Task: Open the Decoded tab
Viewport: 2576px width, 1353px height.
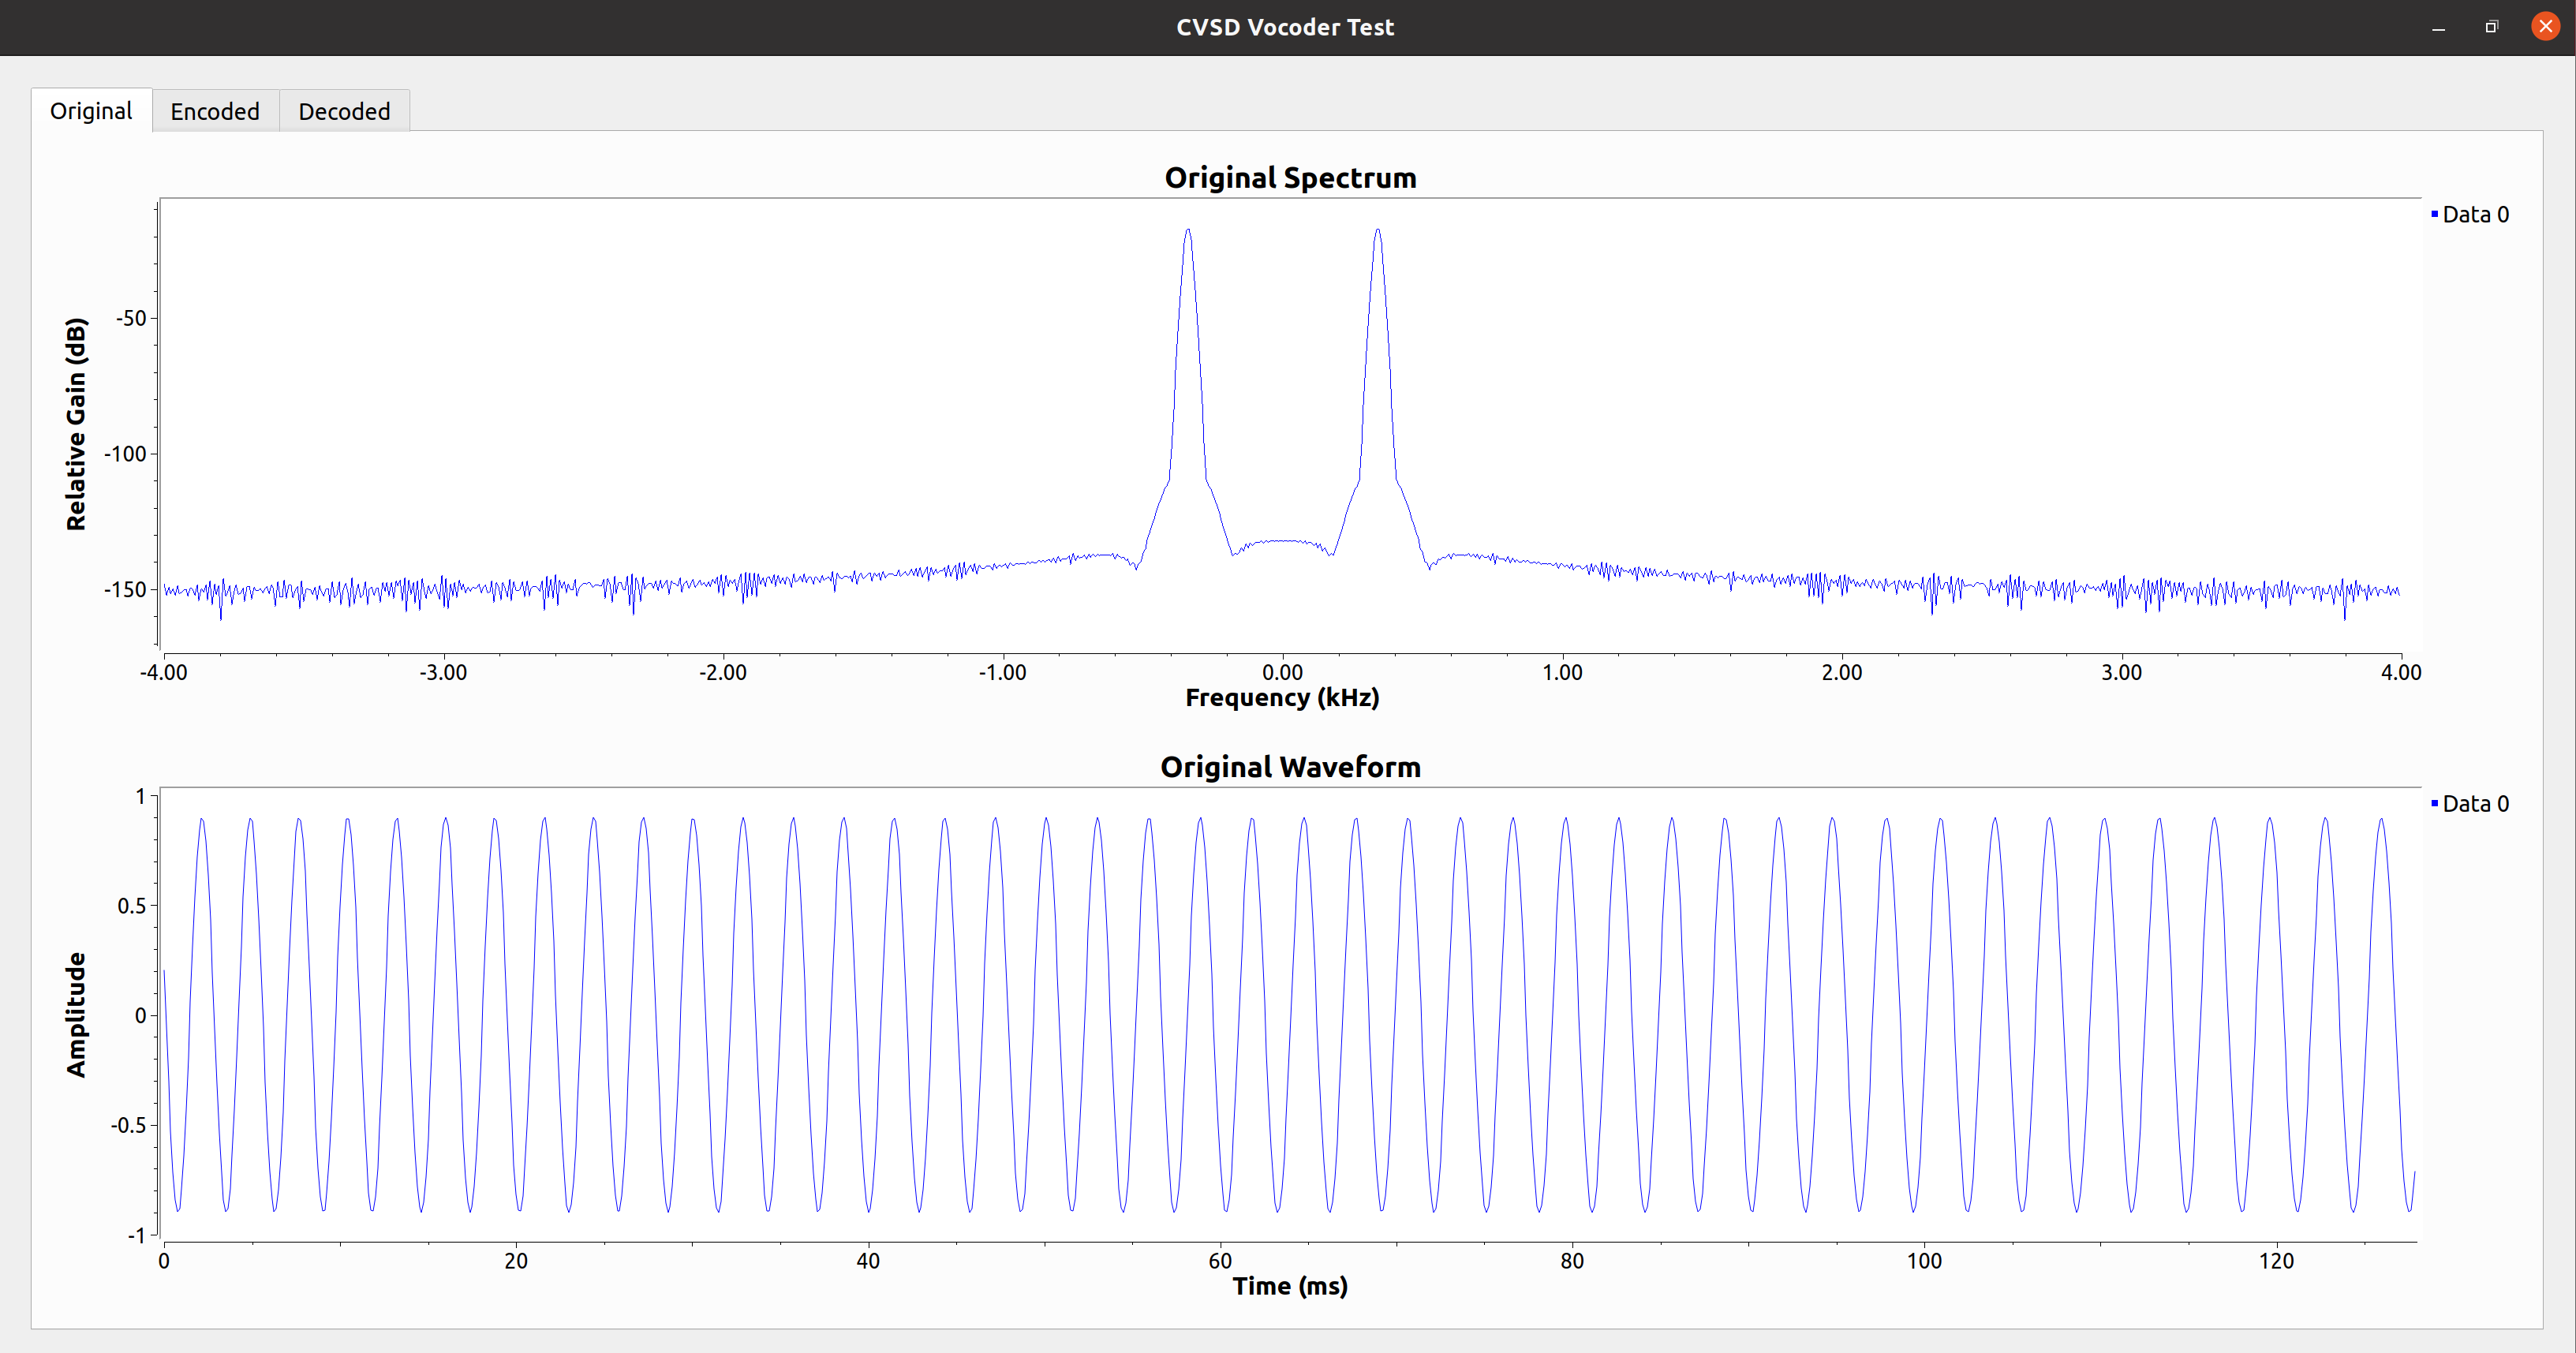Action: [344, 111]
